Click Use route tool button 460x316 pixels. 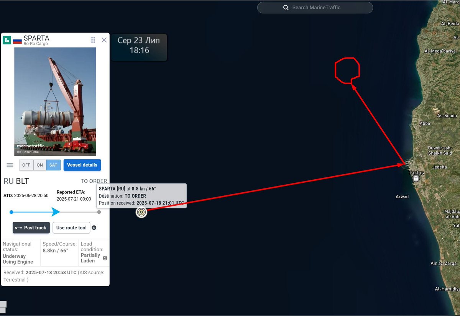[71, 228]
